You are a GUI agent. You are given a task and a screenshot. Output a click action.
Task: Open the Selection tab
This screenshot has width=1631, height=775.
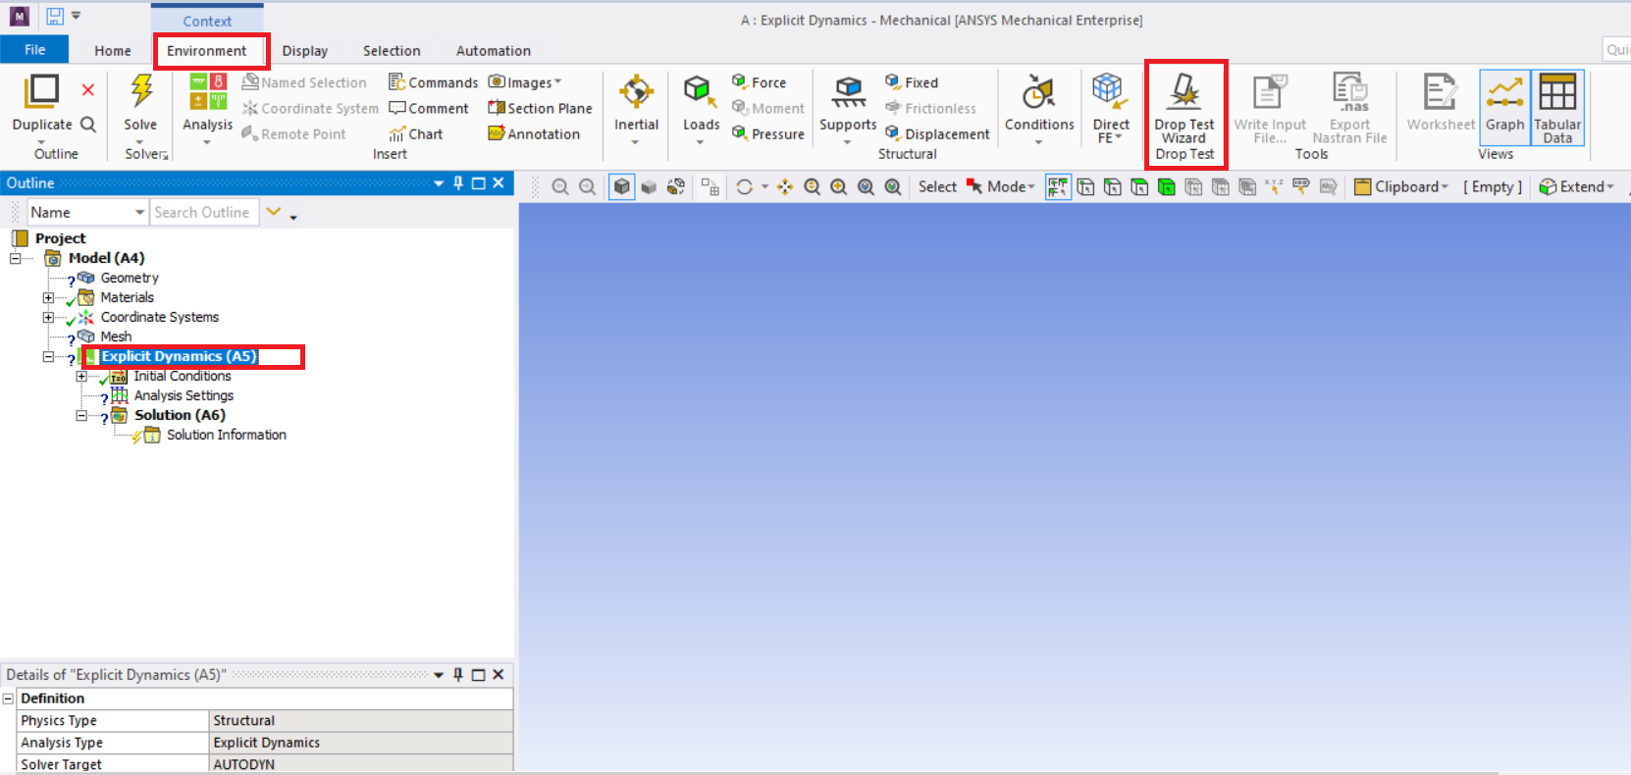click(x=392, y=51)
